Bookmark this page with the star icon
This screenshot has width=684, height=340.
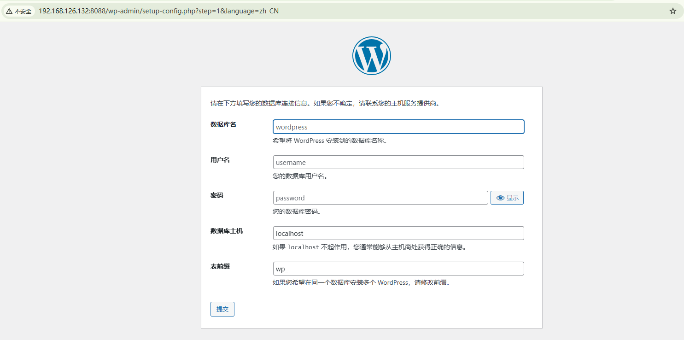pos(673,11)
